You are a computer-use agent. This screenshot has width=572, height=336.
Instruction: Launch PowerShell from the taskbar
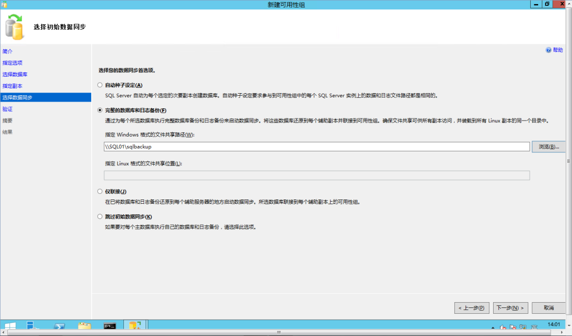click(59, 326)
